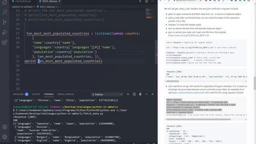256x144 pixels.
Task: Click headers output block horizontal scrollbar
Action: [x=172, y=81]
